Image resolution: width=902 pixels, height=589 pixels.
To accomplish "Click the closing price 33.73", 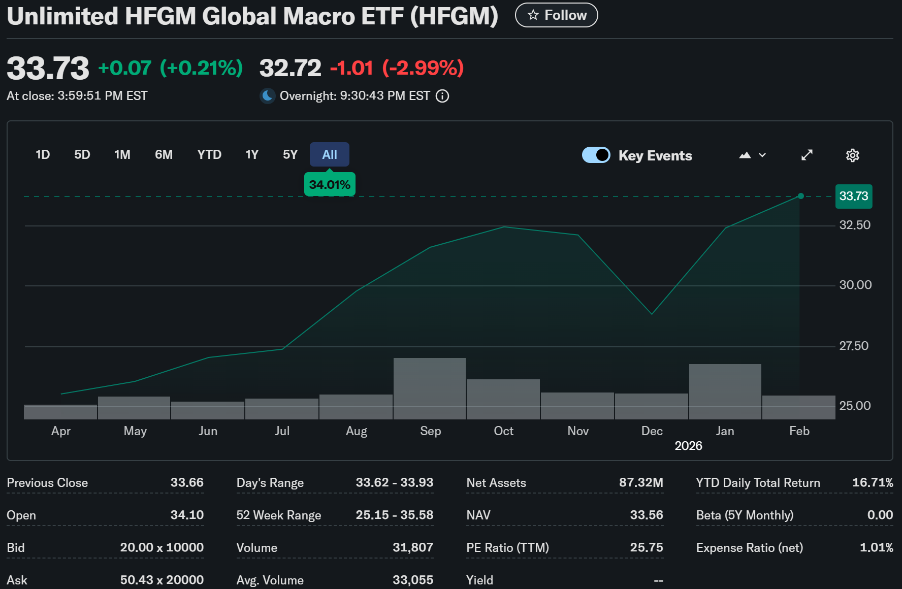I will coord(48,69).
